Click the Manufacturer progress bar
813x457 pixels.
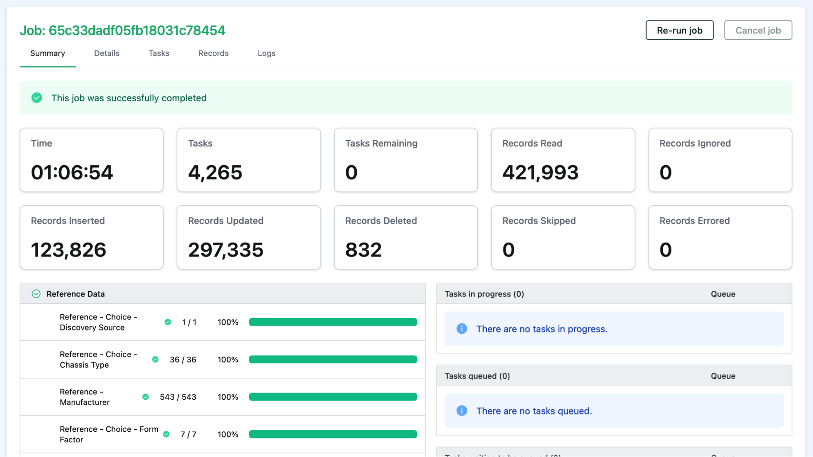(333, 397)
